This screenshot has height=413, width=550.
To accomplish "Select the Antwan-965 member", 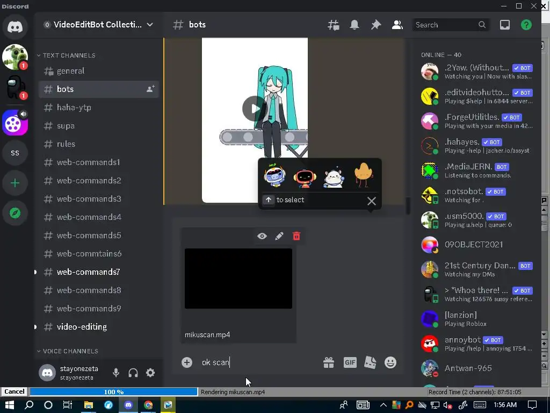I will [x=477, y=368].
